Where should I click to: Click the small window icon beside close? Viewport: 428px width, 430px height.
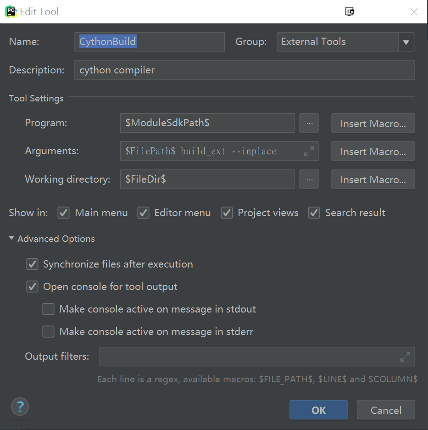coord(350,11)
